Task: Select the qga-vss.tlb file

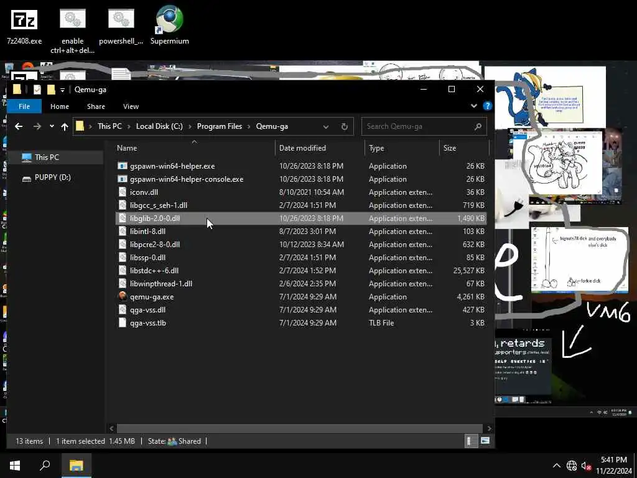Action: (301, 323)
